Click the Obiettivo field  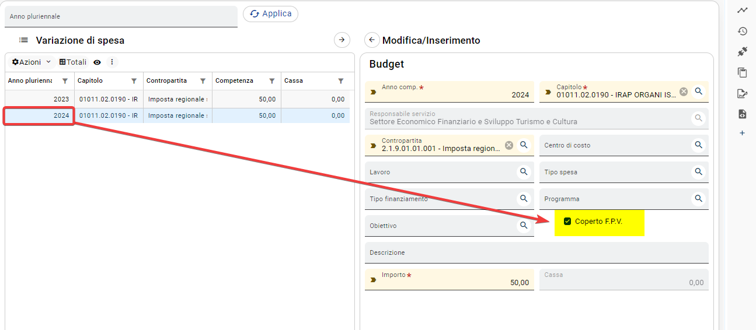tap(450, 226)
